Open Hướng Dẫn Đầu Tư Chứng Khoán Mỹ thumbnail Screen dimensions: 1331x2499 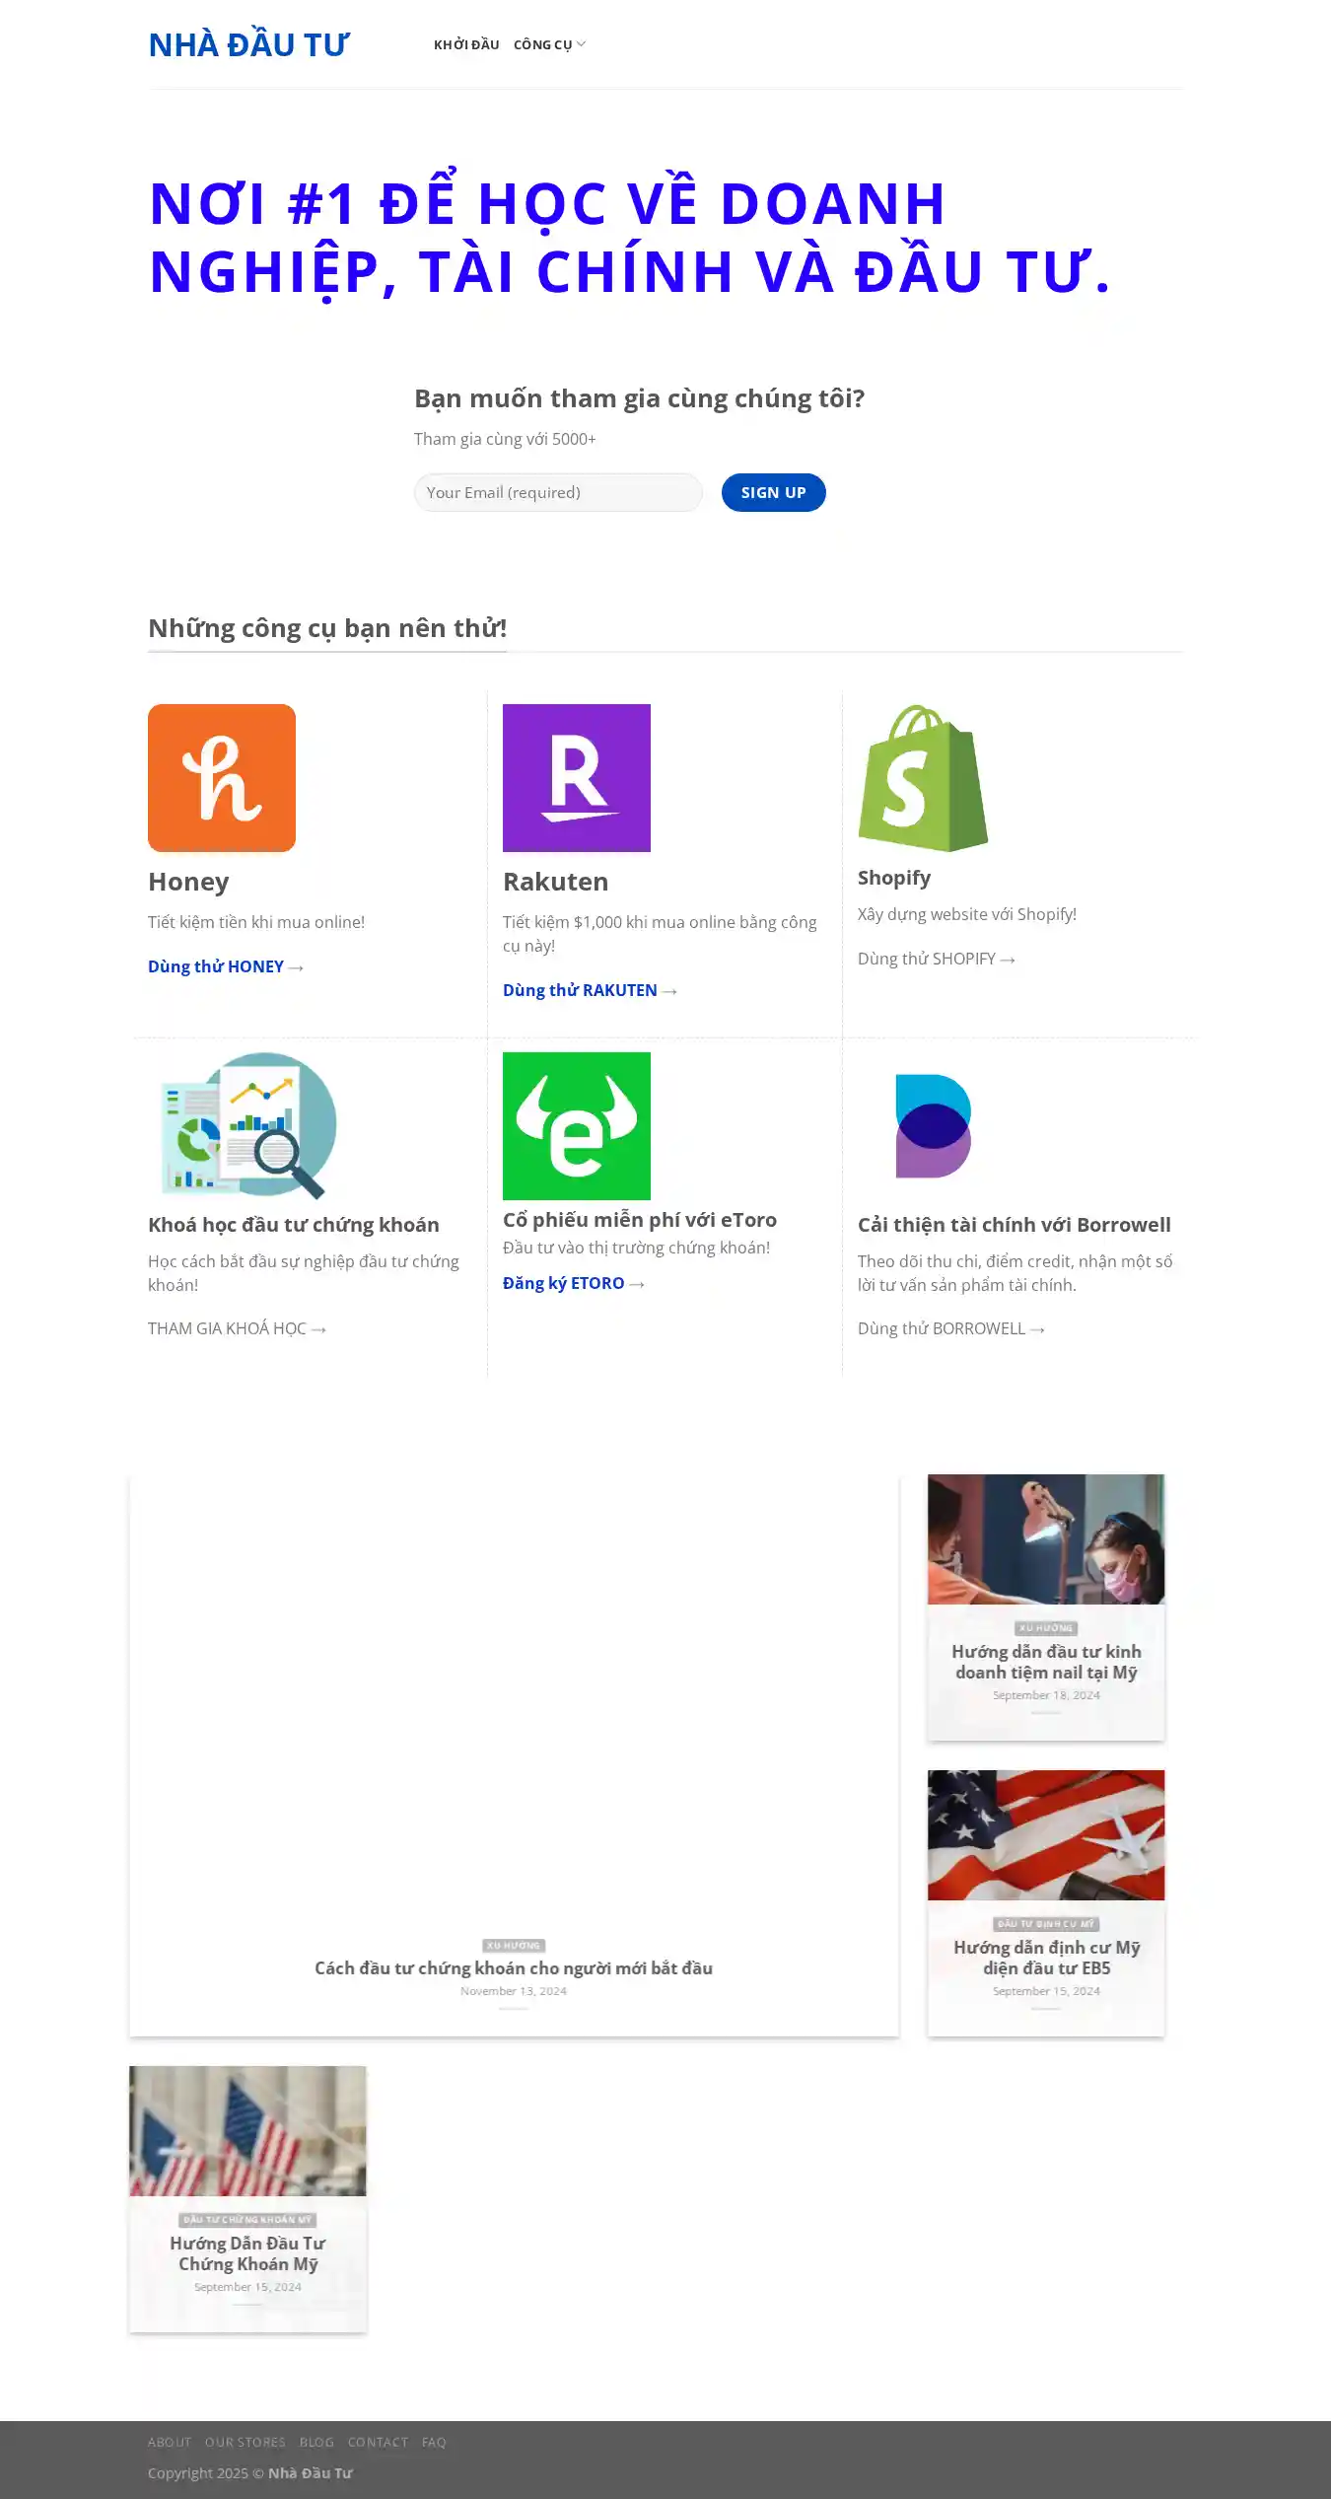(x=247, y=2130)
